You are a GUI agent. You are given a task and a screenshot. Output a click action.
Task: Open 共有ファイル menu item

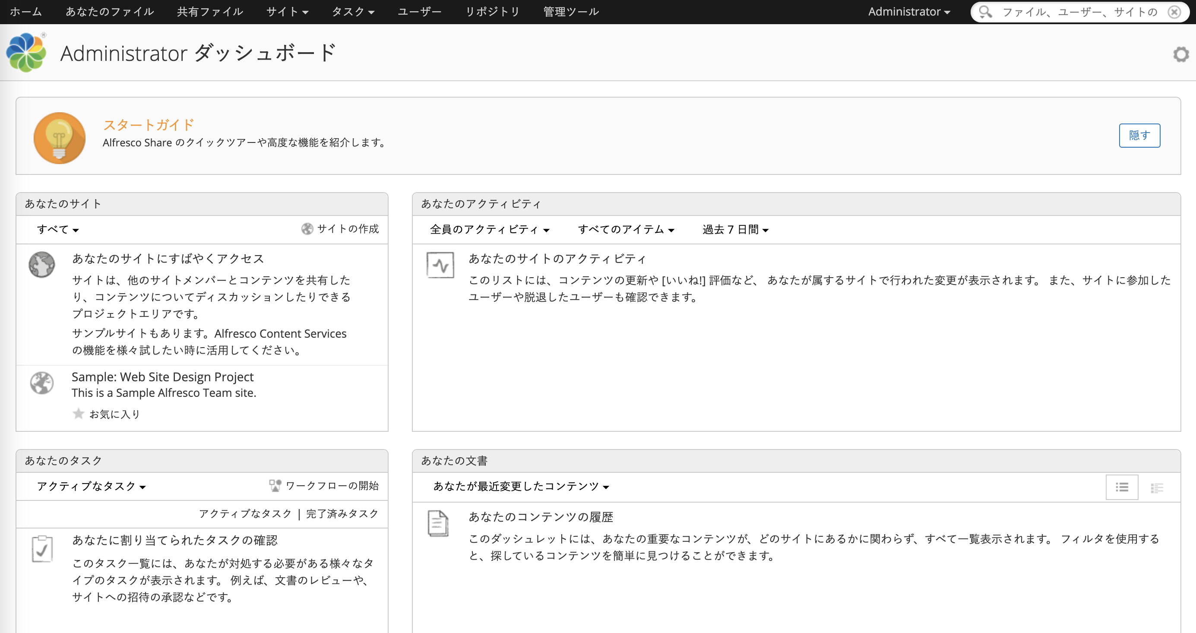(x=210, y=12)
